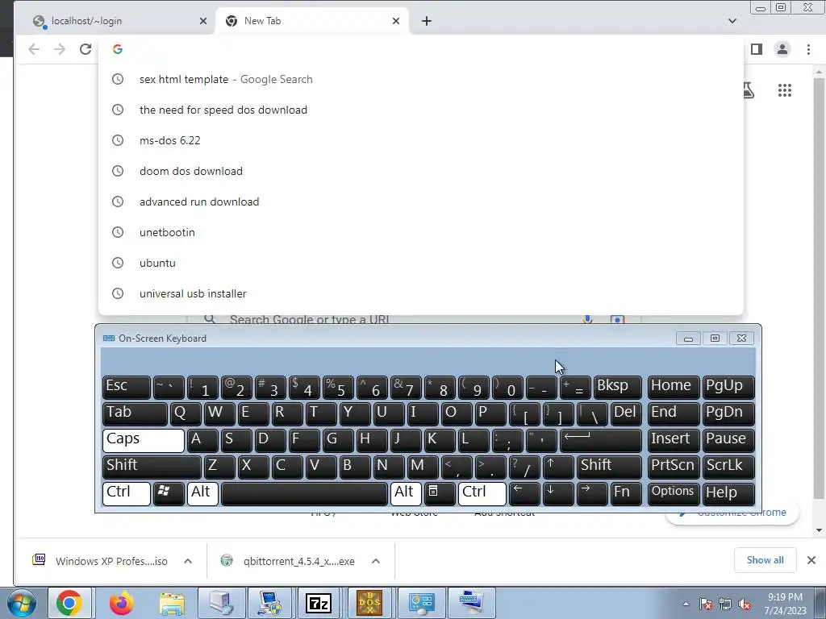Click the Chrome Labs flask icon

click(748, 90)
